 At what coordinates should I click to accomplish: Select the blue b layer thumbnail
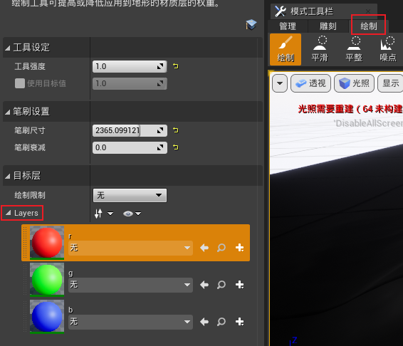(47, 317)
